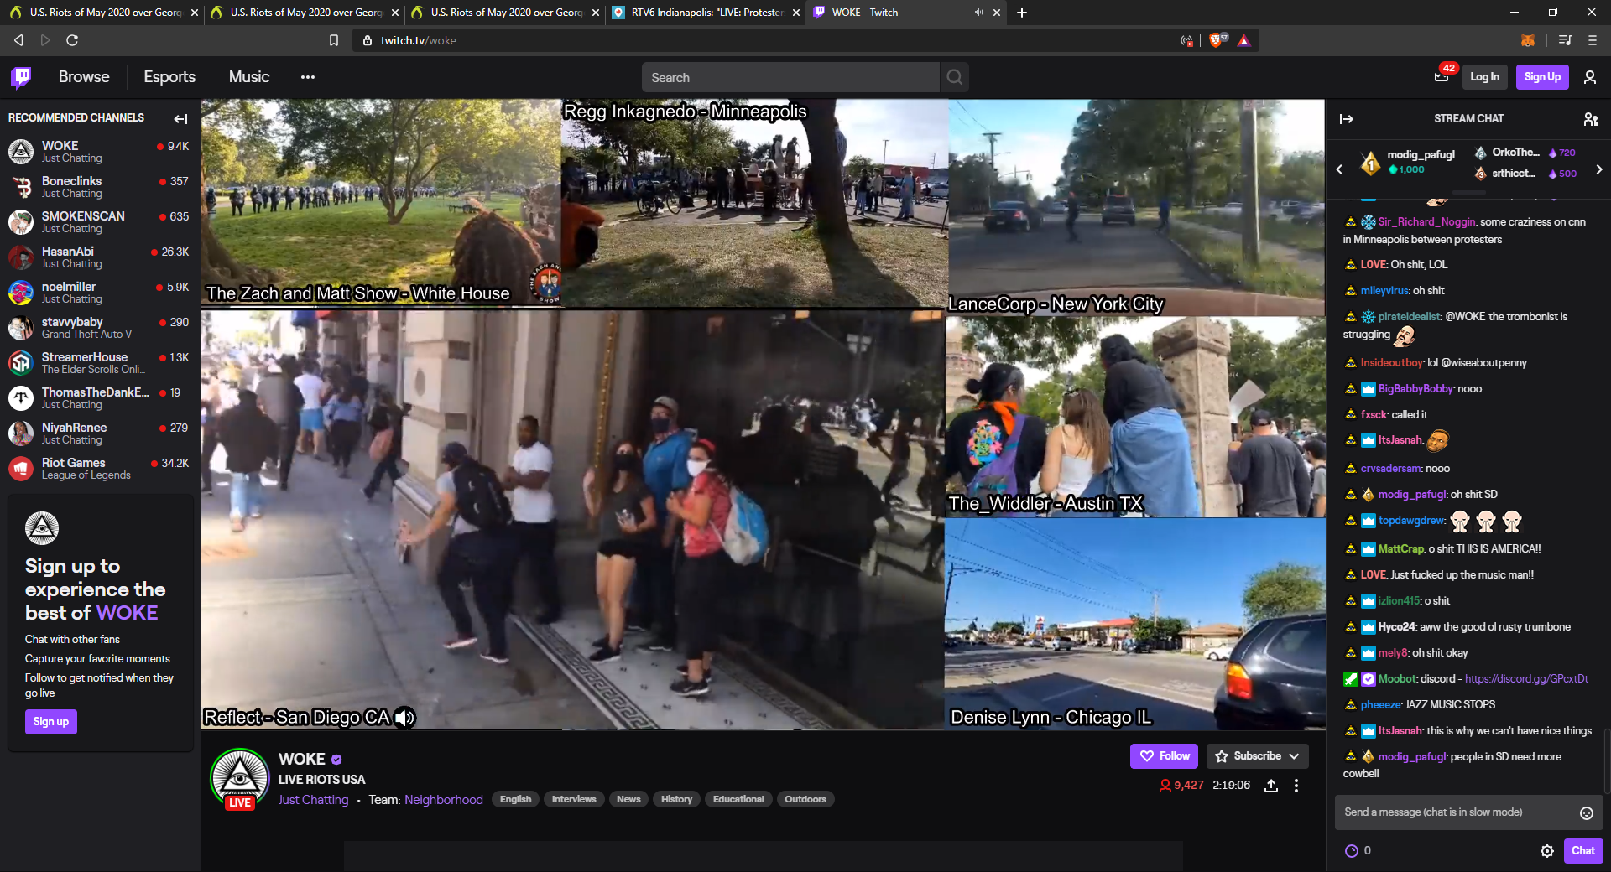Focus the Twitch search field
Screen dimensions: 1611x872
click(790, 77)
